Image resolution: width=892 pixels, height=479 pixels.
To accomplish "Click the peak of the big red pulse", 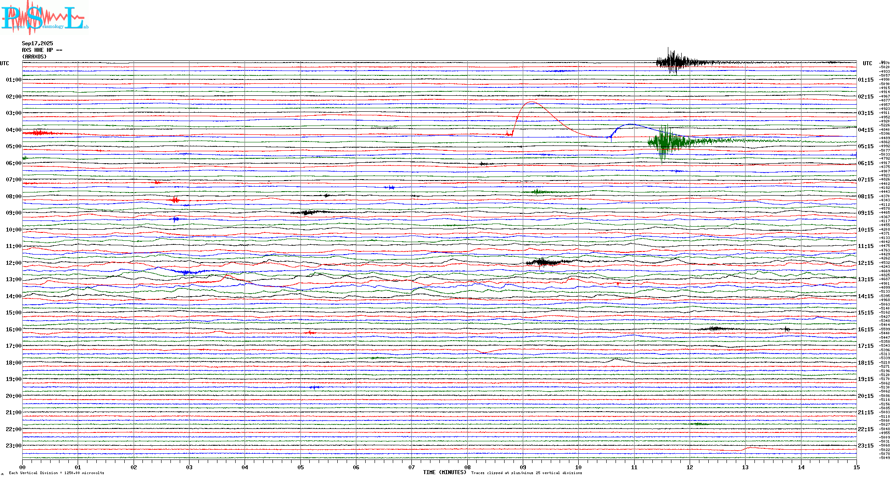I will coord(531,102).
